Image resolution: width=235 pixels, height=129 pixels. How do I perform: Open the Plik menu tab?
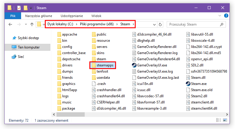(13, 16)
